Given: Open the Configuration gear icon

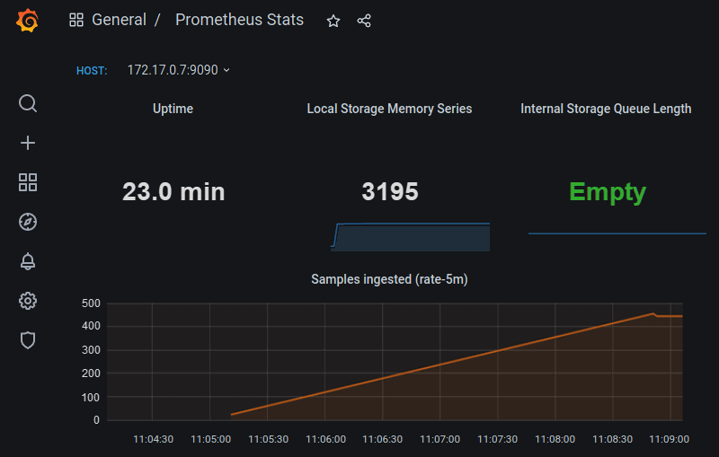Looking at the screenshot, I should (x=28, y=301).
